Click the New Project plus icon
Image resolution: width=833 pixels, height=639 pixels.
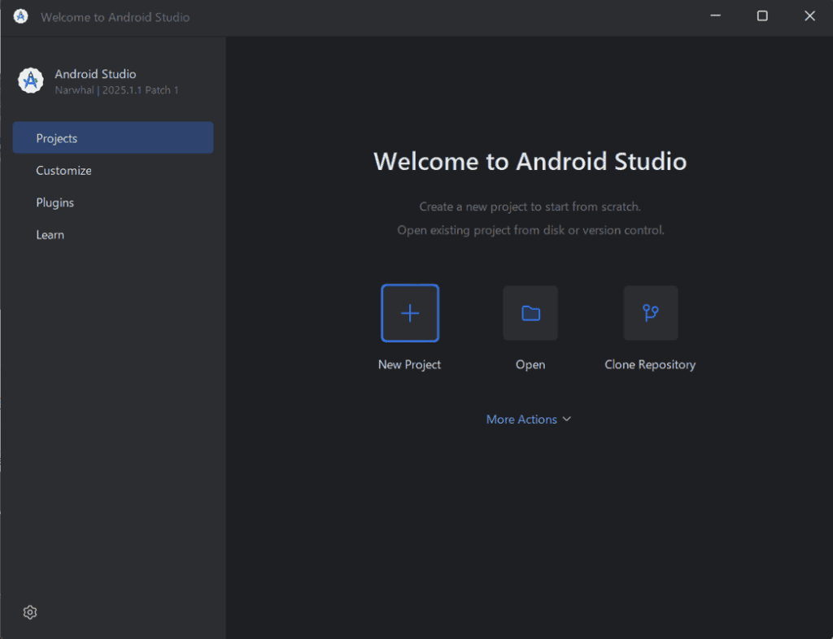click(x=410, y=313)
